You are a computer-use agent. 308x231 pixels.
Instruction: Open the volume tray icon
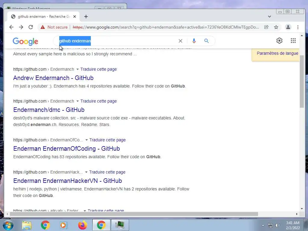coord(278,225)
